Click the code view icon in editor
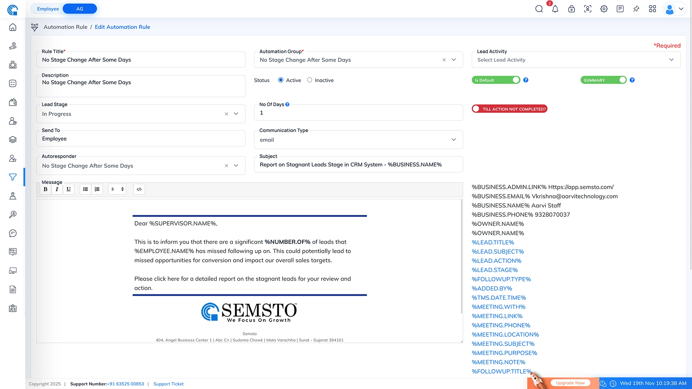 click(139, 189)
